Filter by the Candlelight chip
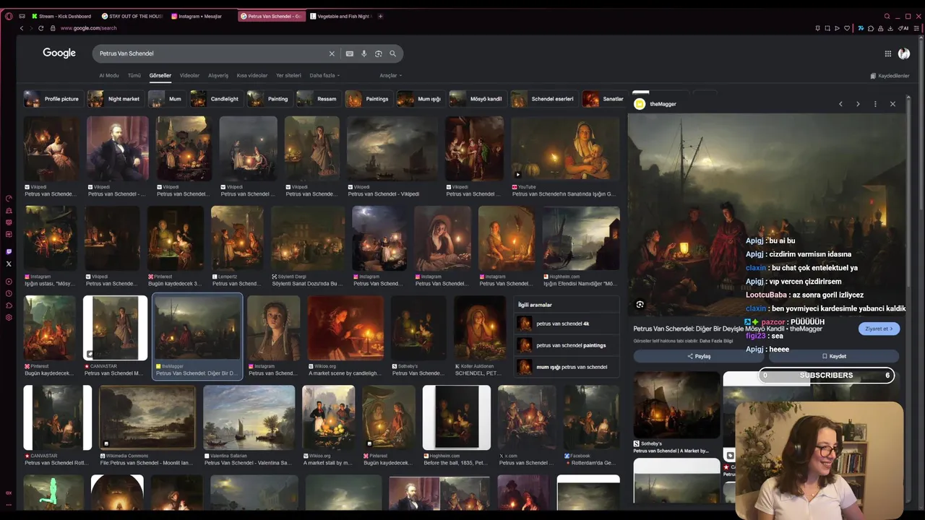Screen dimensions: 925x520 (215, 99)
